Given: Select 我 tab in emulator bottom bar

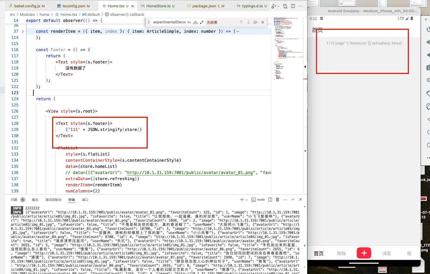Looking at the screenshot, I should coord(409,254).
